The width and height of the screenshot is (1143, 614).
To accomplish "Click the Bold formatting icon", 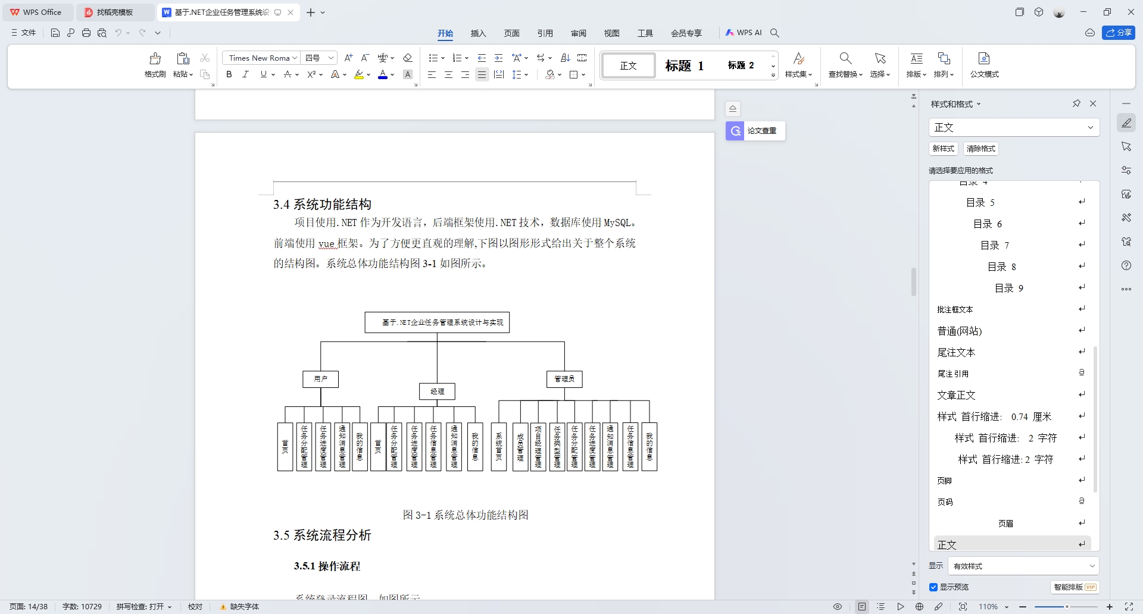I will [229, 74].
